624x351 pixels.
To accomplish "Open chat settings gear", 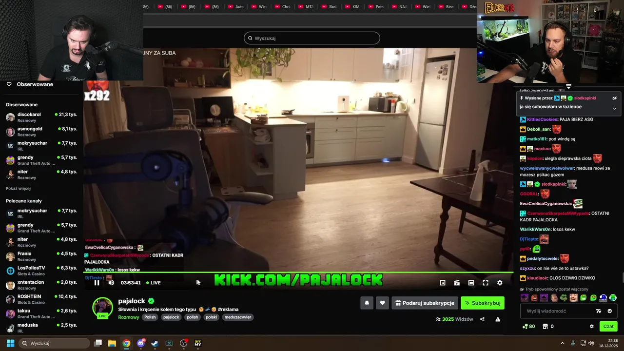I will click(592, 326).
